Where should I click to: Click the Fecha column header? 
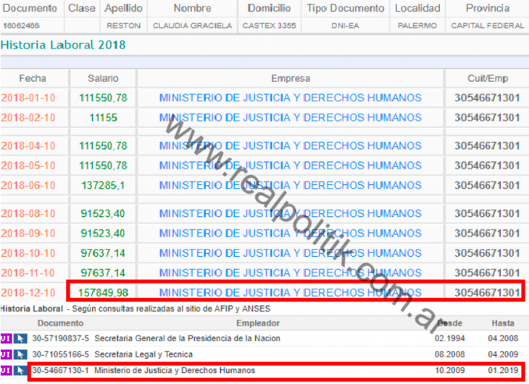tap(33, 78)
